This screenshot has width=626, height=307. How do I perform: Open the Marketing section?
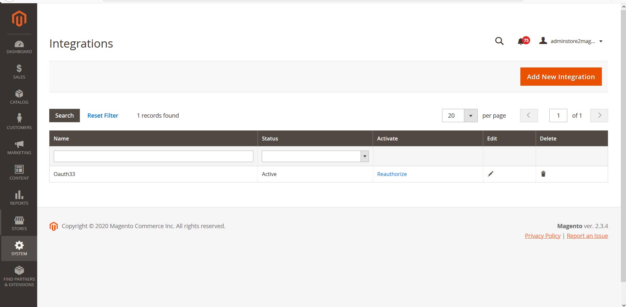tap(19, 147)
